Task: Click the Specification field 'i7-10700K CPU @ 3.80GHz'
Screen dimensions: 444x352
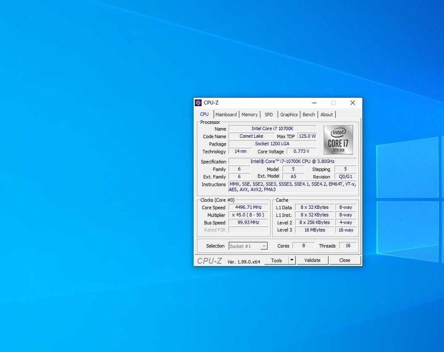Action: 292,161
